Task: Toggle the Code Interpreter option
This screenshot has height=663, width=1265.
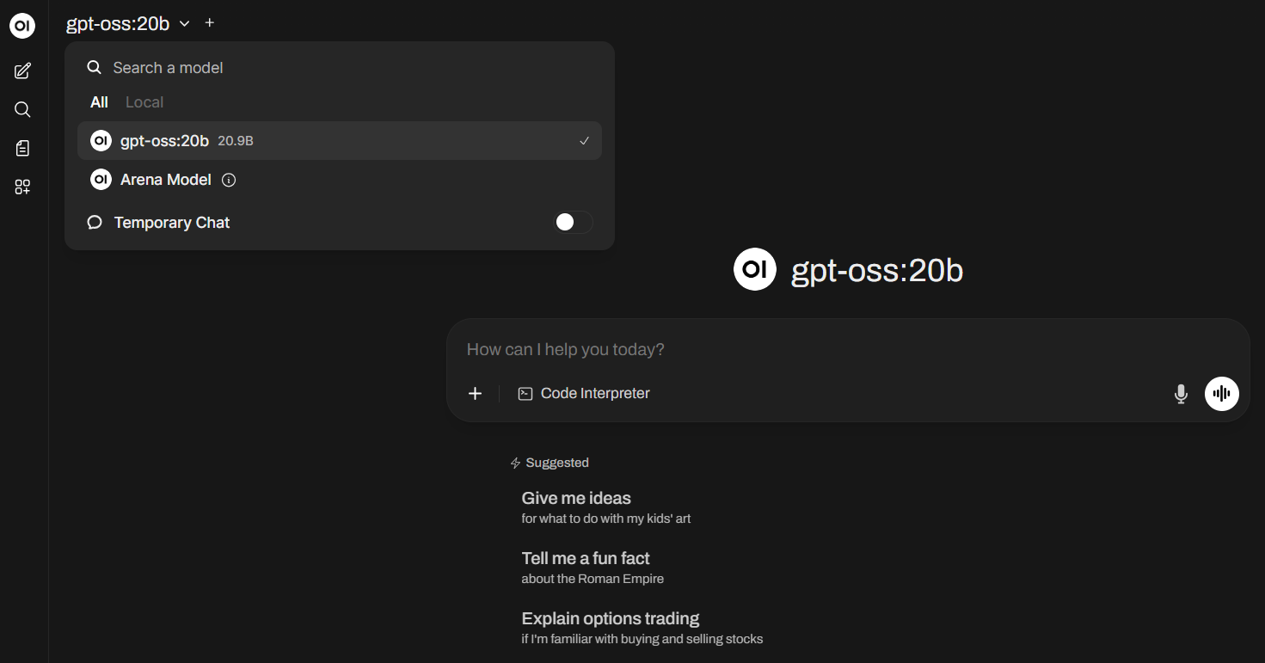Action: 584,394
